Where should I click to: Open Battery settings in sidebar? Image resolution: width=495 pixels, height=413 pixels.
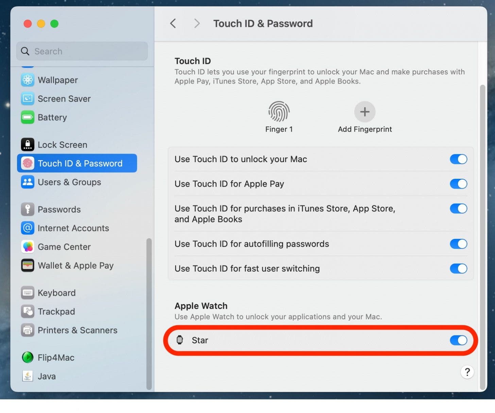(52, 117)
